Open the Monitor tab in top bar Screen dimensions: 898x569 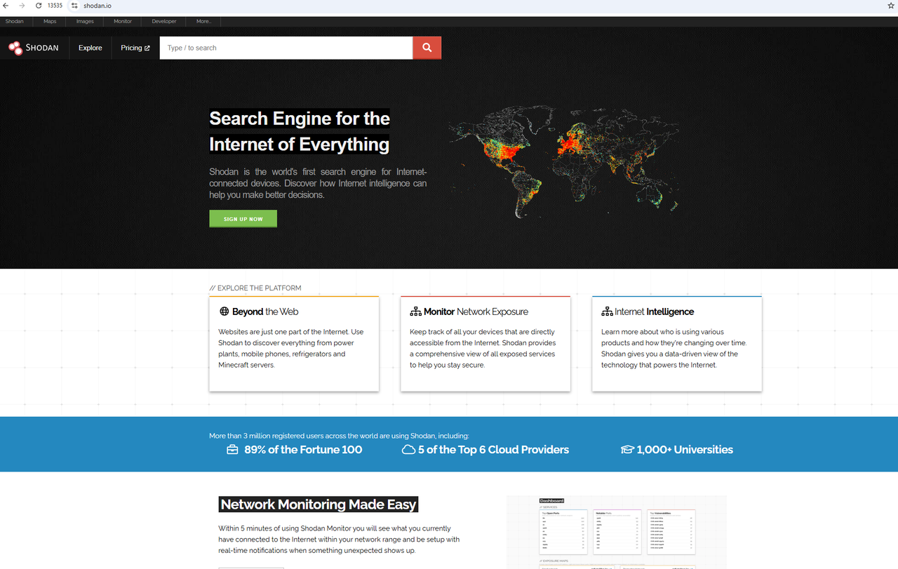pyautogui.click(x=123, y=22)
